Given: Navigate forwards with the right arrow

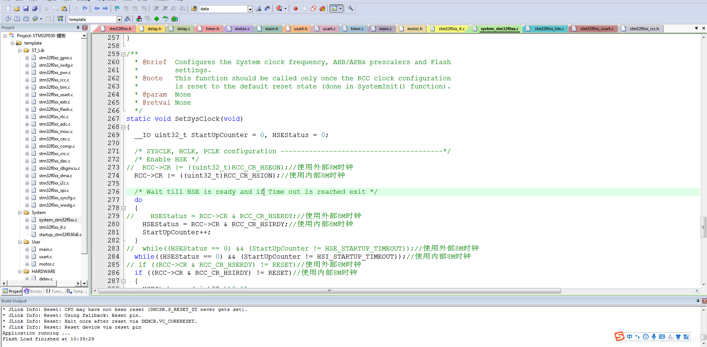Looking at the screenshot, I should (106, 8).
